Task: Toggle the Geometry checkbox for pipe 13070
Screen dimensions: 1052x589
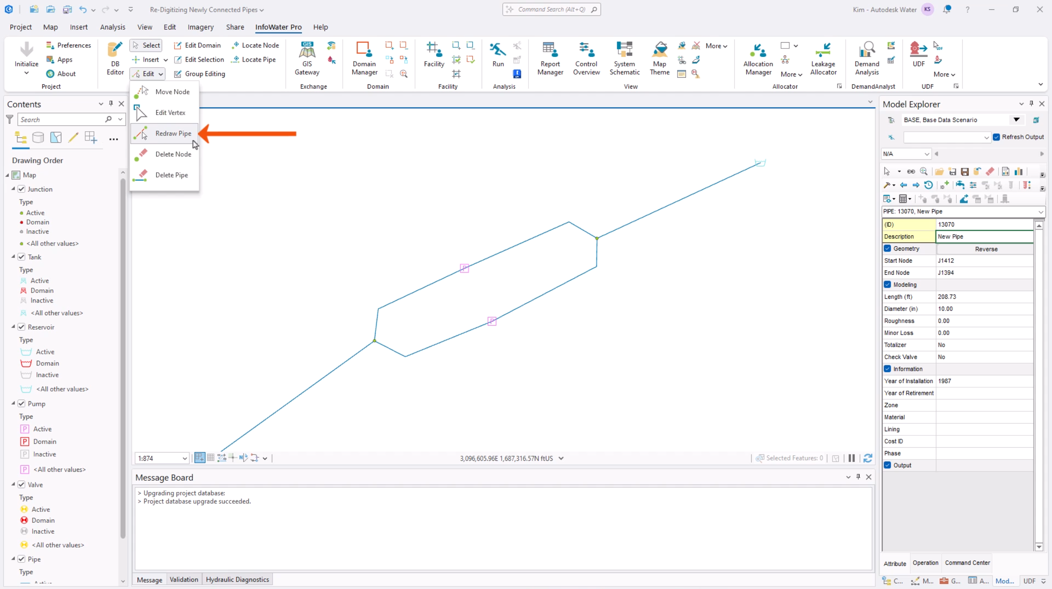Action: 887,249
